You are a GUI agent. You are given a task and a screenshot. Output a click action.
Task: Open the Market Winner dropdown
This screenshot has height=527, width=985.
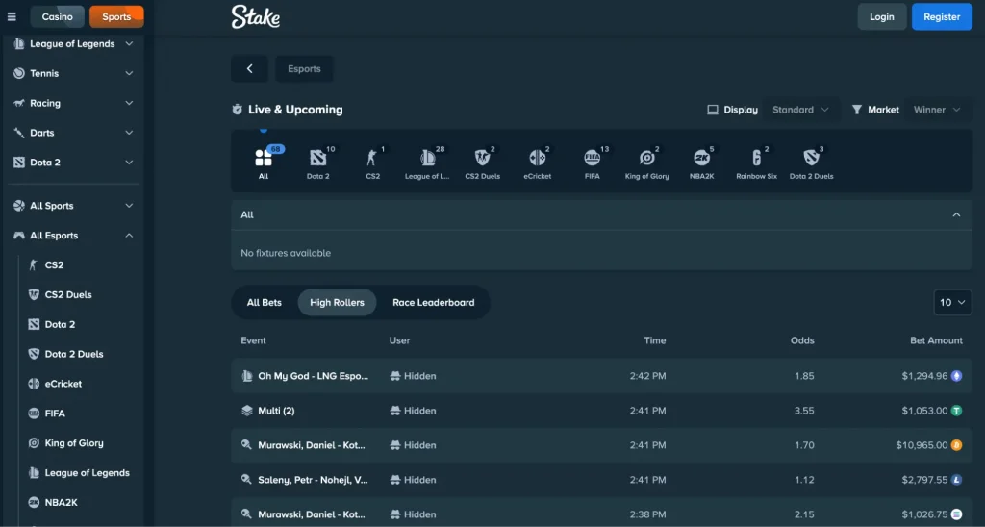[936, 110]
